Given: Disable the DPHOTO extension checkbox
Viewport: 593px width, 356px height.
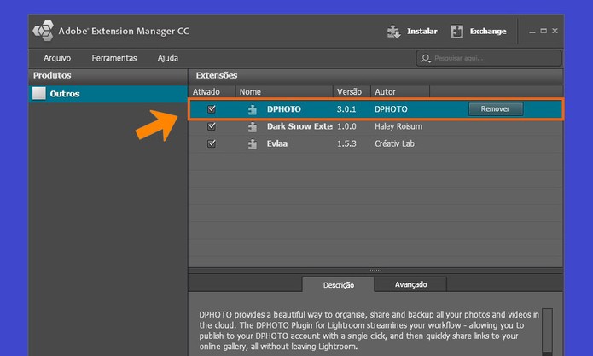Looking at the screenshot, I should click(212, 109).
